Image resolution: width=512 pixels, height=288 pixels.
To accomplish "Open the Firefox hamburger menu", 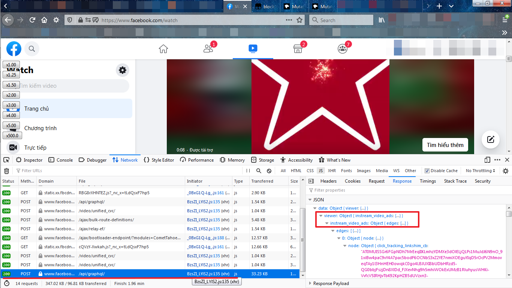I will (505, 20).
